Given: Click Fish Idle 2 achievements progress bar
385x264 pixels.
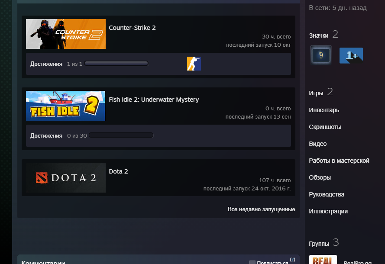Looking at the screenshot, I should [x=121, y=135].
